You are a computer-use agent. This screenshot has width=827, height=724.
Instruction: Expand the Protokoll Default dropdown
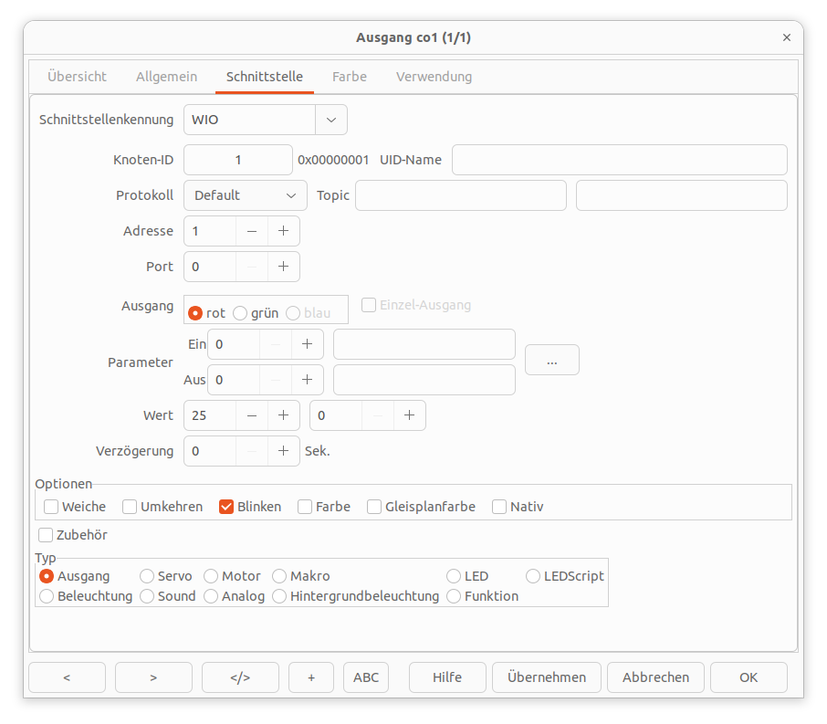(x=245, y=195)
